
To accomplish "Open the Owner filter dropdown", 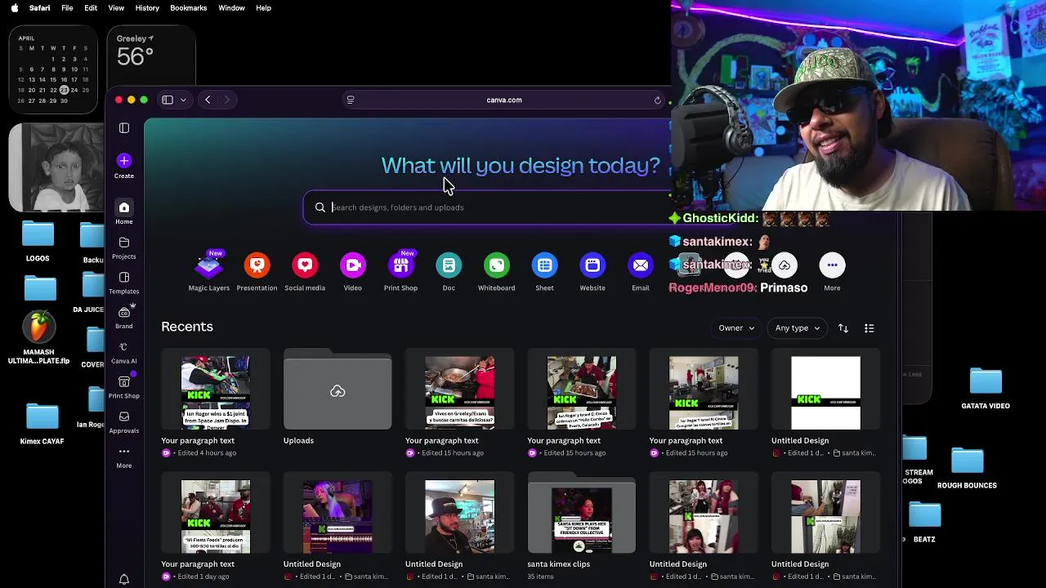I will coord(736,328).
